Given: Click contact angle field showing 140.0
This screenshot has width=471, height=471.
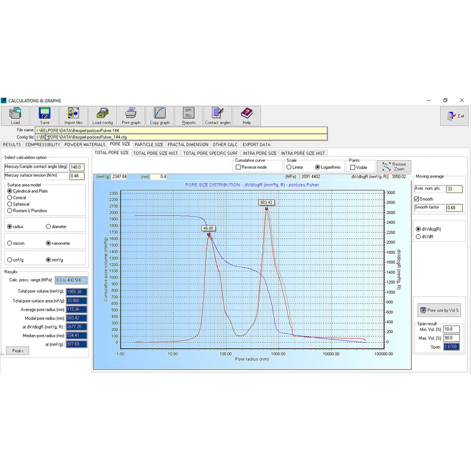Looking at the screenshot, I should [77, 167].
